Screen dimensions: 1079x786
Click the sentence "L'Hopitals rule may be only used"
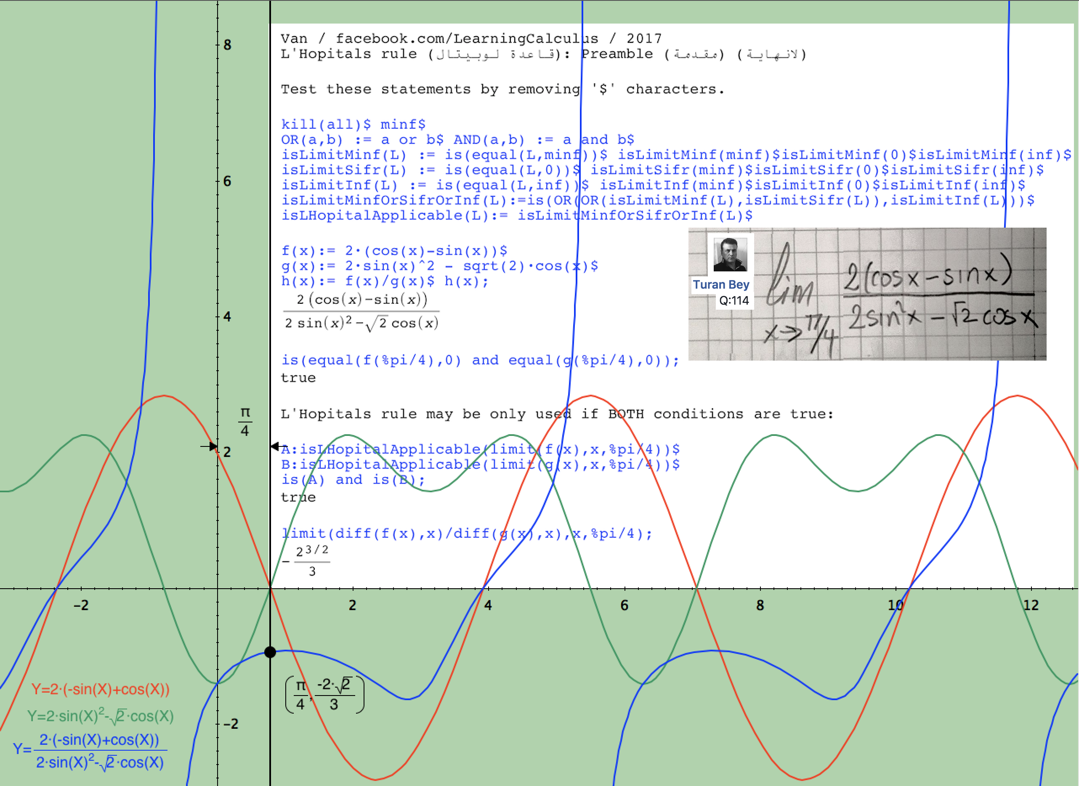pos(557,414)
